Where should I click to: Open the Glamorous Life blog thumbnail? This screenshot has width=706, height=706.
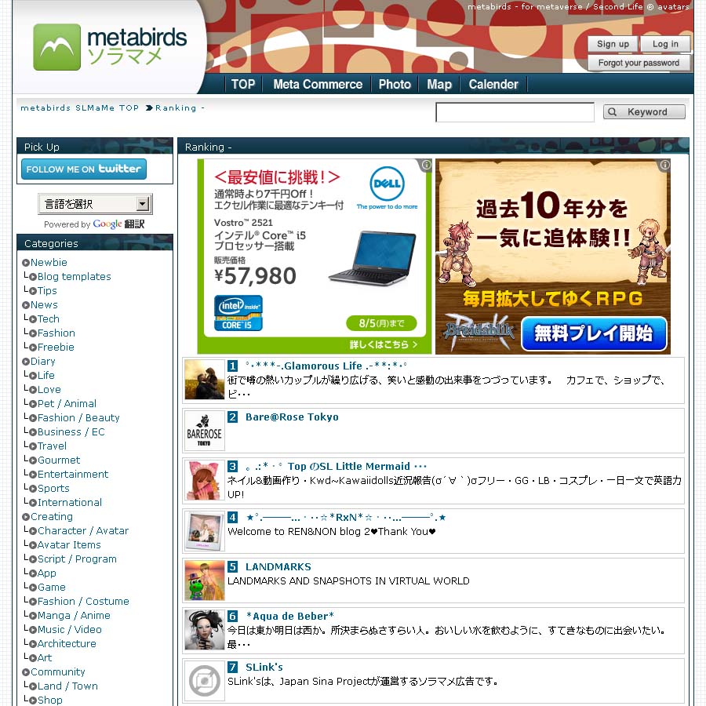click(x=205, y=380)
